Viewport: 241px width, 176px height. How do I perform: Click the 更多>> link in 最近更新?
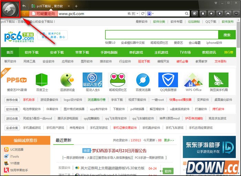click(169, 140)
